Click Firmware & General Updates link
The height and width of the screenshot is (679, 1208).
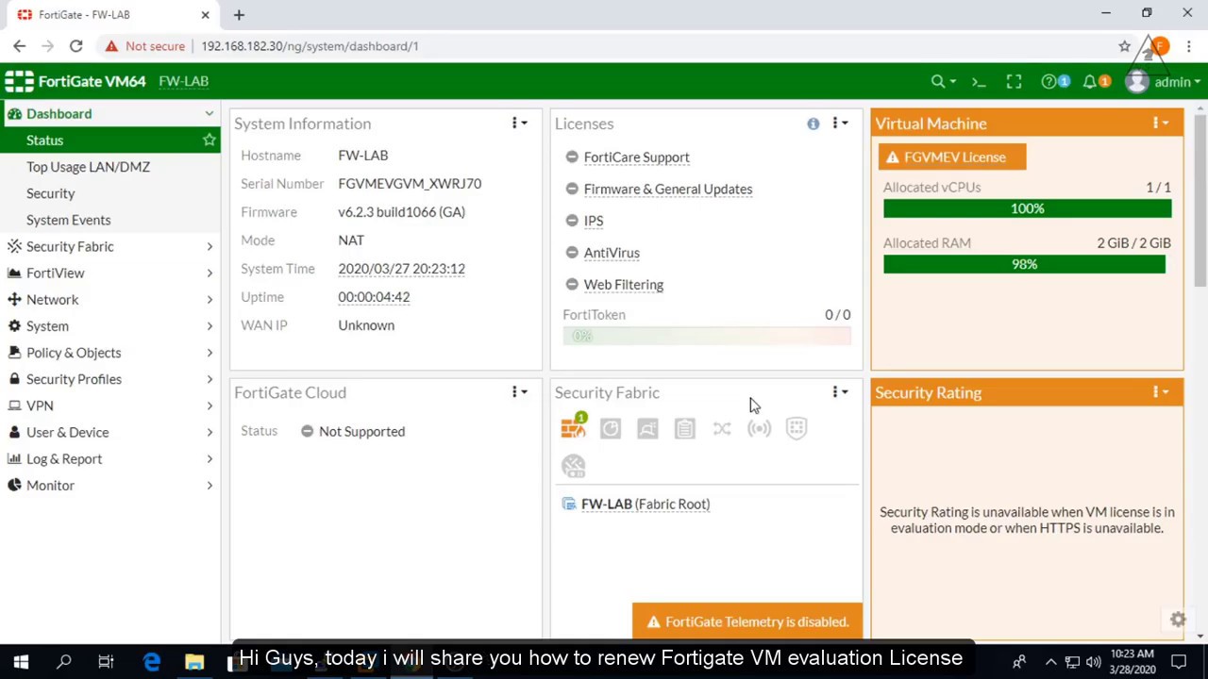pyautogui.click(x=668, y=189)
